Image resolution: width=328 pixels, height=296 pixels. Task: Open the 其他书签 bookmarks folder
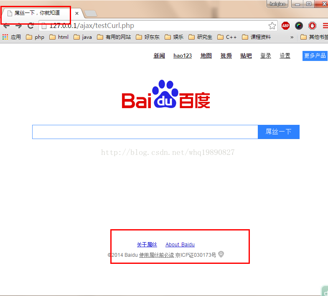coord(314,37)
